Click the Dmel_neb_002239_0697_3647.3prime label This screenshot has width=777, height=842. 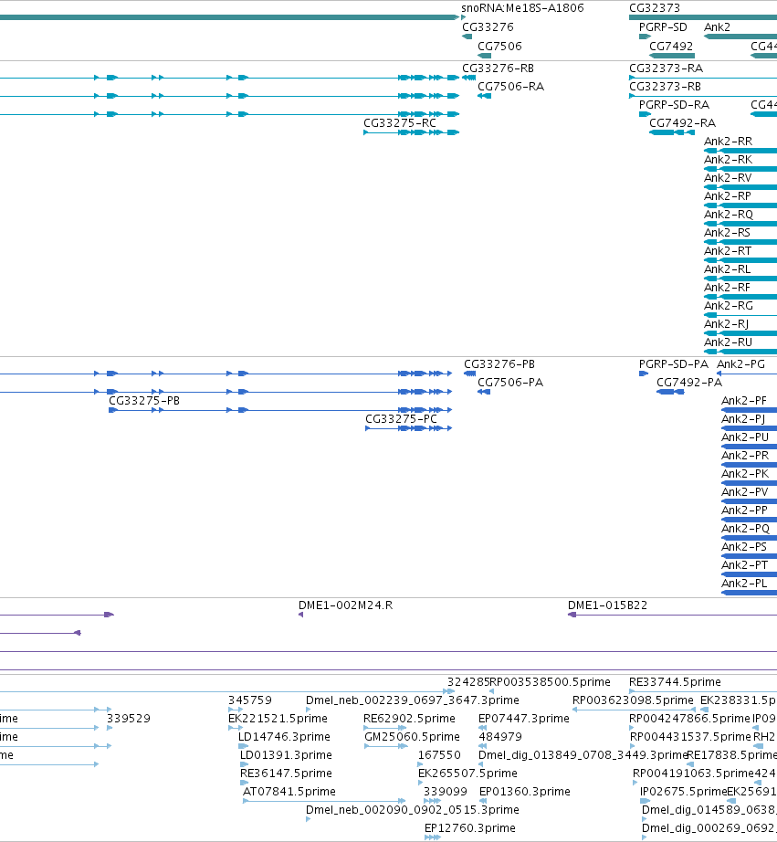click(413, 700)
